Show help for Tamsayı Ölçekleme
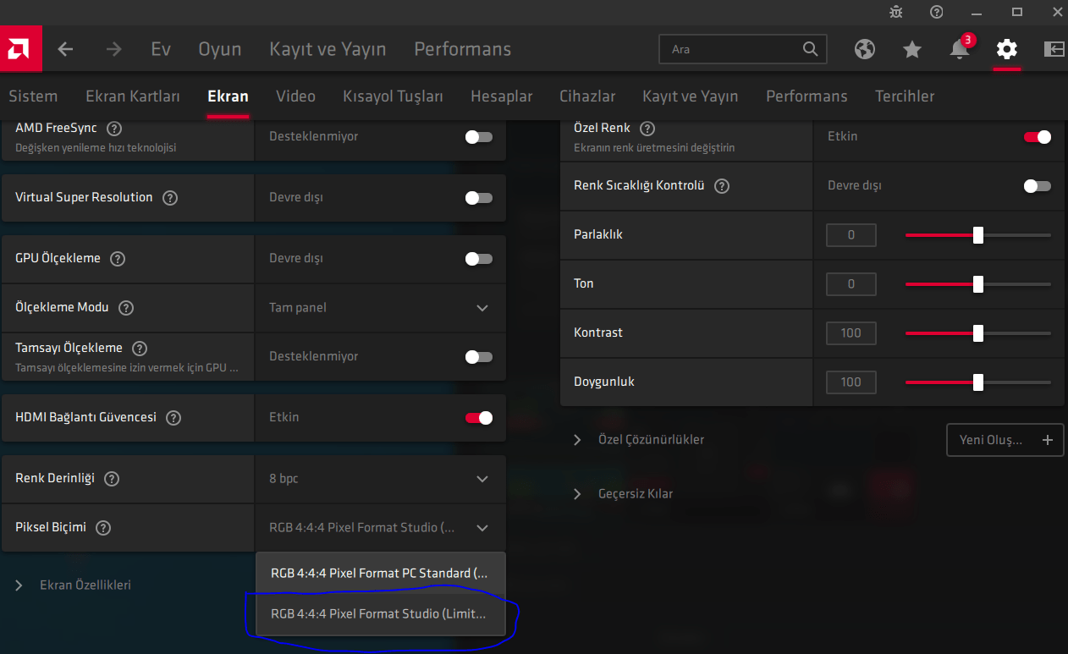This screenshot has height=654, width=1068. (140, 349)
